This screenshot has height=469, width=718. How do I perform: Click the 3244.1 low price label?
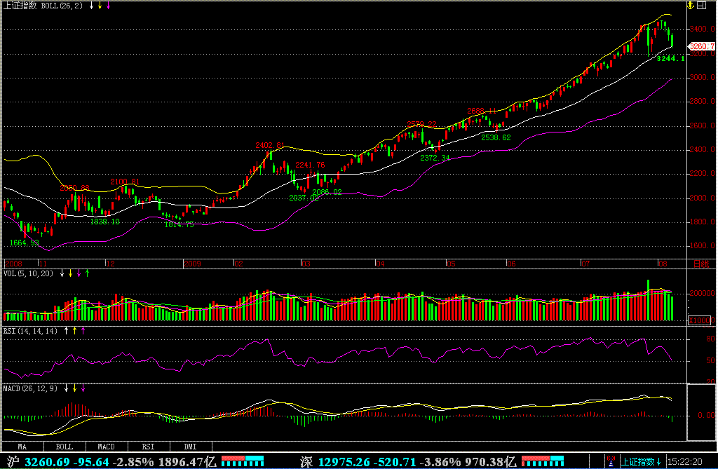click(x=671, y=58)
